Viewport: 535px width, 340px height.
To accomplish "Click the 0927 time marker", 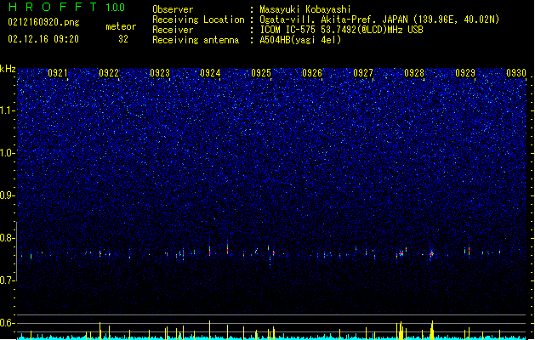I will tap(363, 73).
